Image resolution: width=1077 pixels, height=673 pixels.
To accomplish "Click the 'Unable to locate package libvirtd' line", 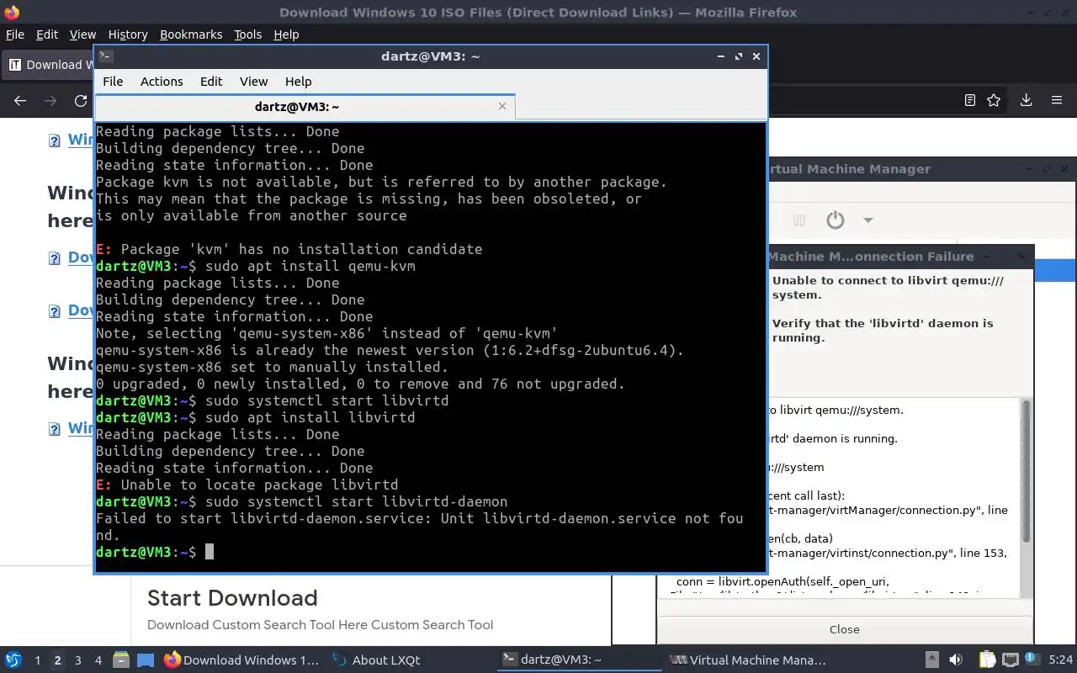I will tap(247, 485).
